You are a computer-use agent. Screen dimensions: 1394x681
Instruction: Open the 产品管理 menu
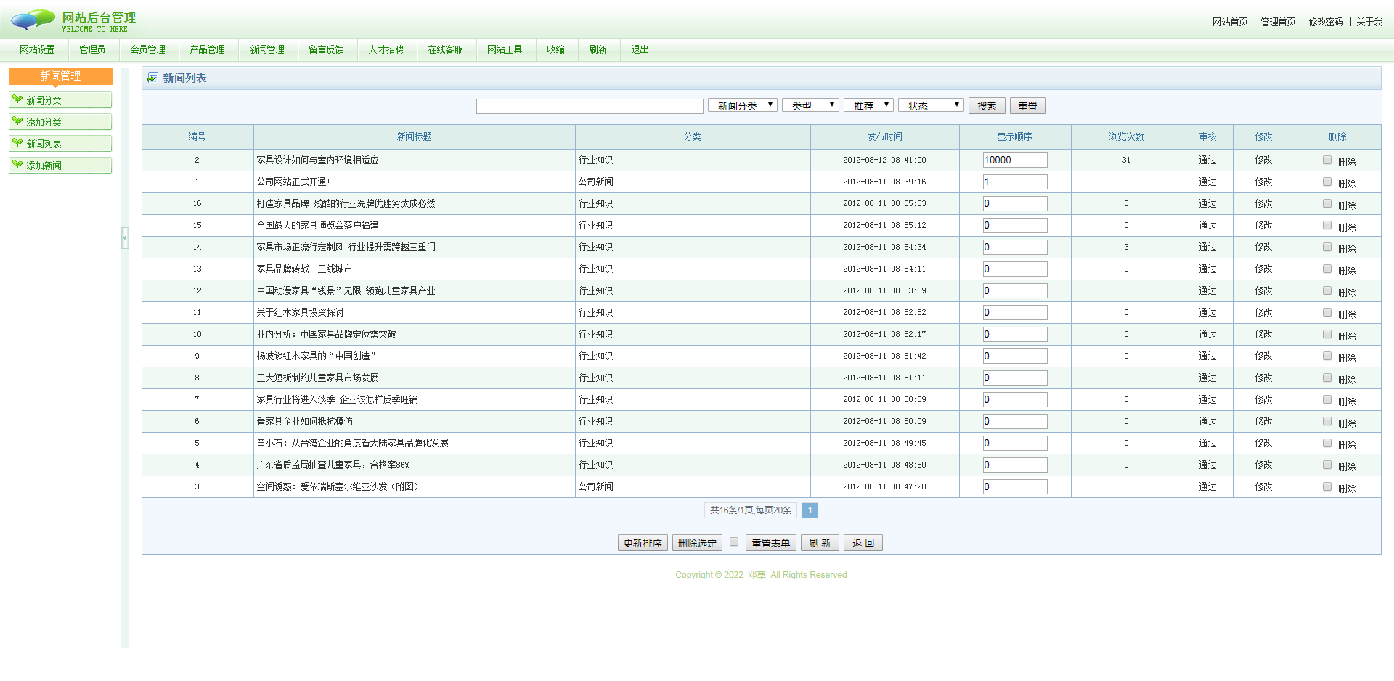tap(208, 49)
